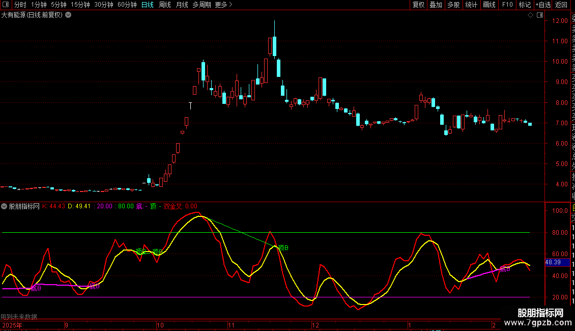Image resolution: width=575 pixels, height=331 pixels.
Task: Add stock to watchlist with +自选
Action: click(543, 5)
